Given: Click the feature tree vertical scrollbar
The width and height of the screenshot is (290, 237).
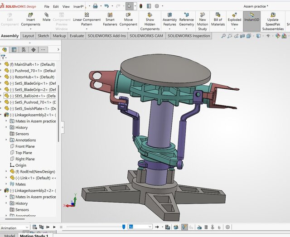Looking at the screenshot, I should tap(58, 113).
